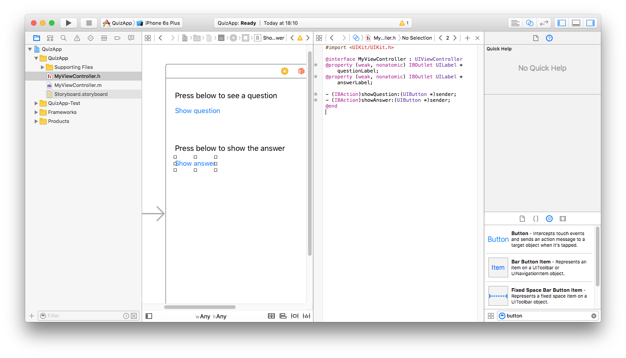The height and width of the screenshot is (358, 626).
Task: Collapse the QuizApp project root
Action: pyautogui.click(x=30, y=50)
